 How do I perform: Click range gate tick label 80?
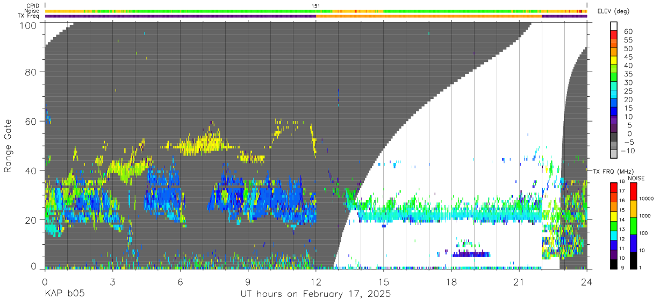tap(31, 72)
